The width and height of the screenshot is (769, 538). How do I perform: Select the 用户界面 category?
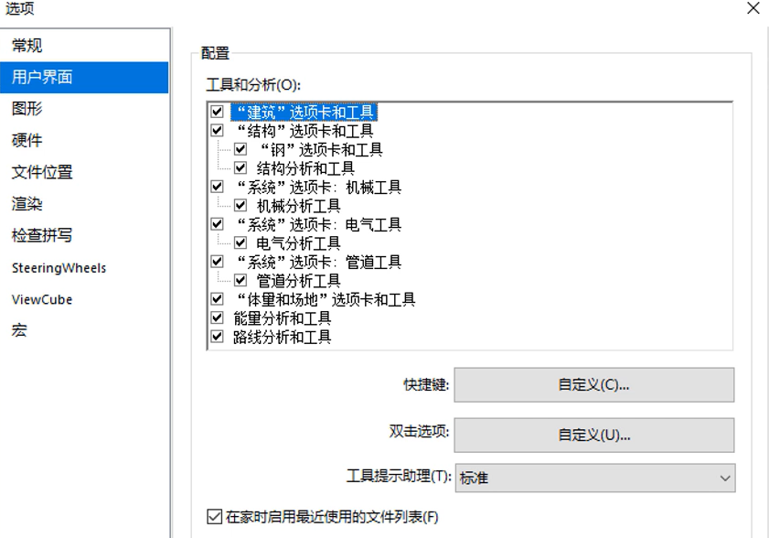84,77
